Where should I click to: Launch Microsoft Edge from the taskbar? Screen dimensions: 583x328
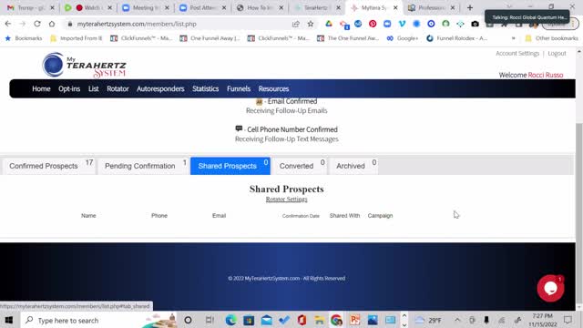click(x=230, y=320)
